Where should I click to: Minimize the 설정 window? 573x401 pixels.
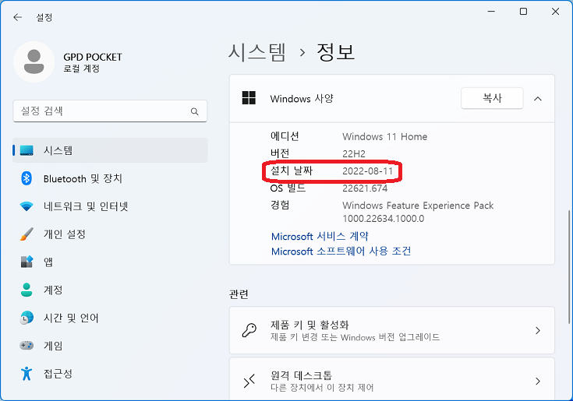[491, 12]
